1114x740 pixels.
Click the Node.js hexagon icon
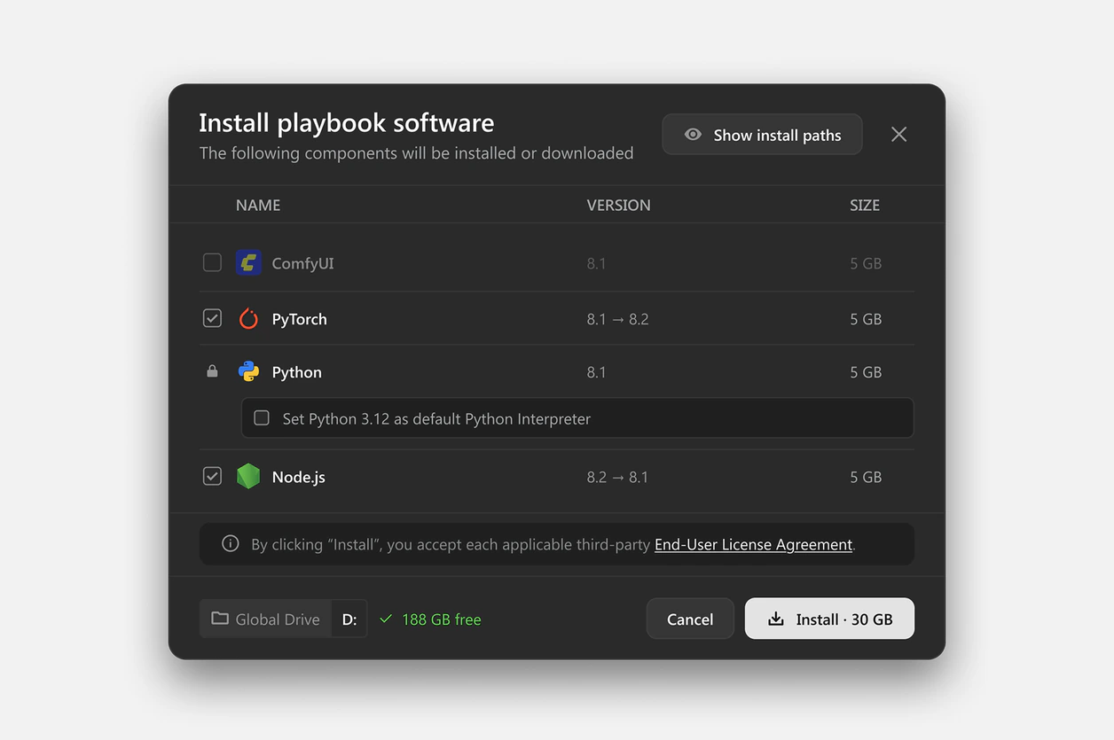(248, 477)
